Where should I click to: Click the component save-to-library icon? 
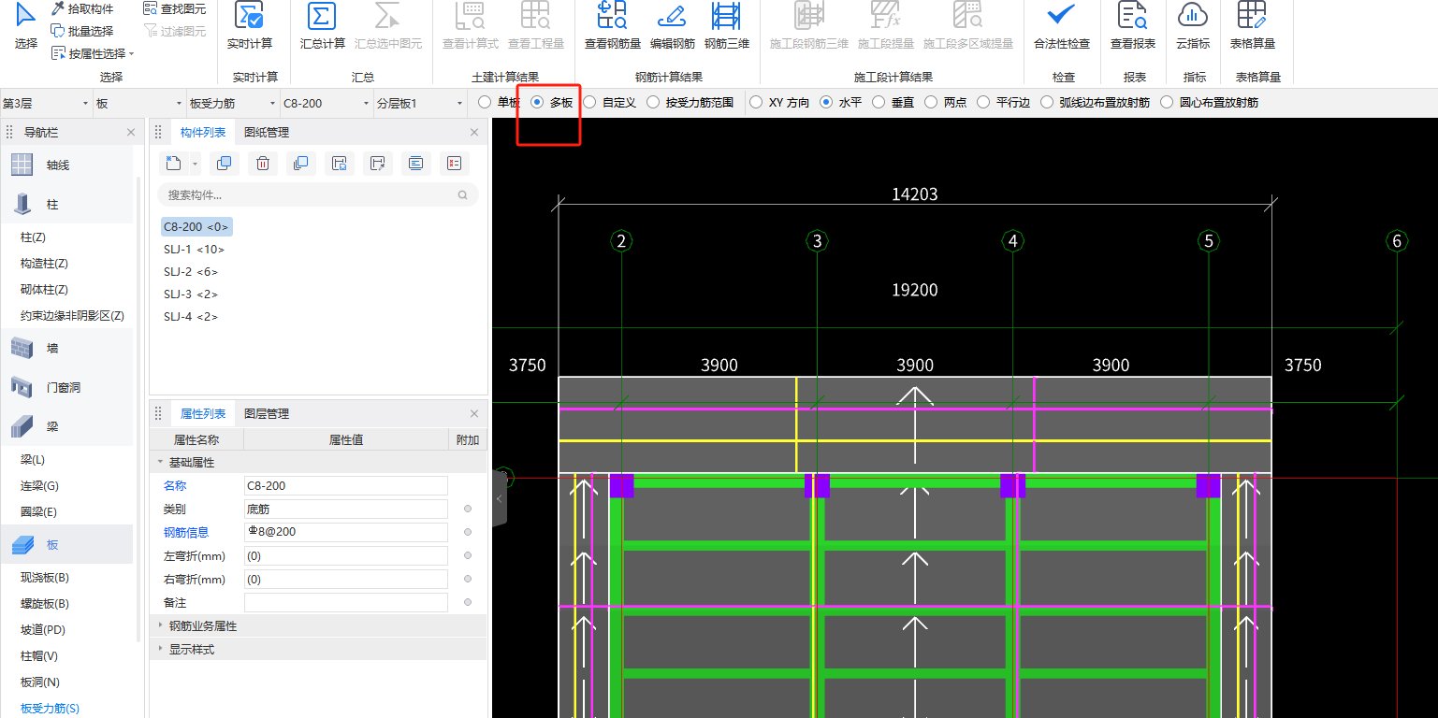click(x=340, y=164)
